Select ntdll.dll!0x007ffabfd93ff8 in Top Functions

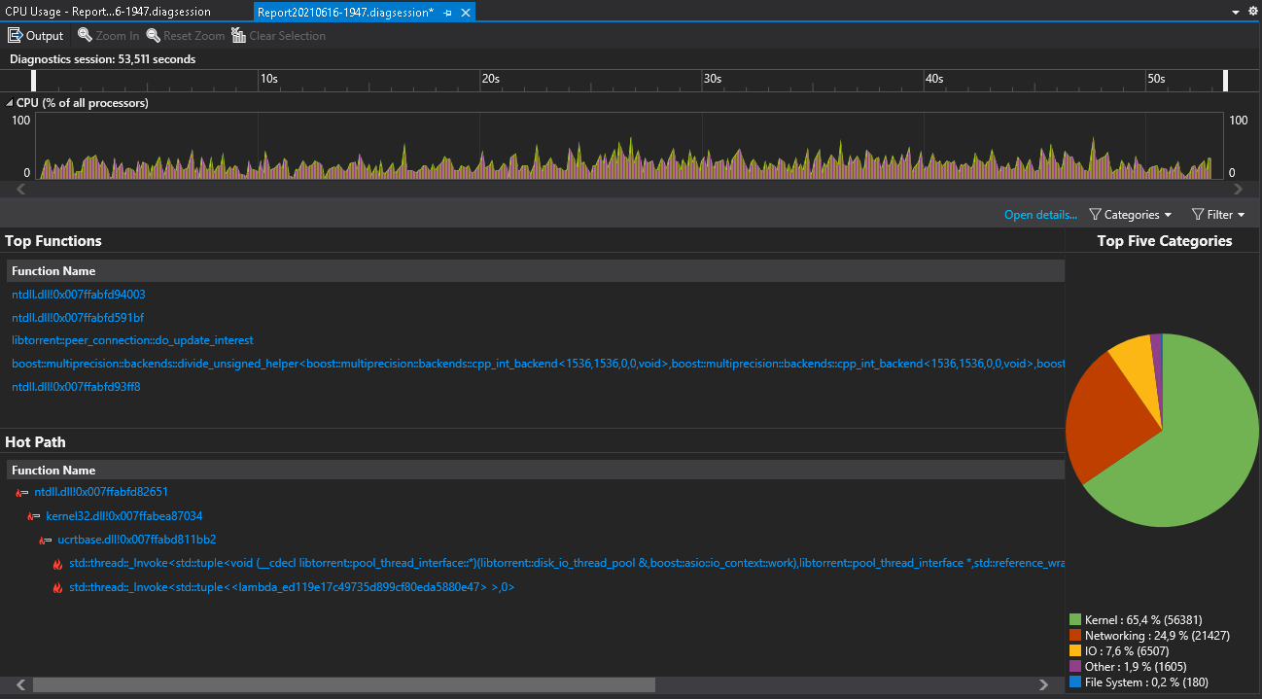(77, 386)
